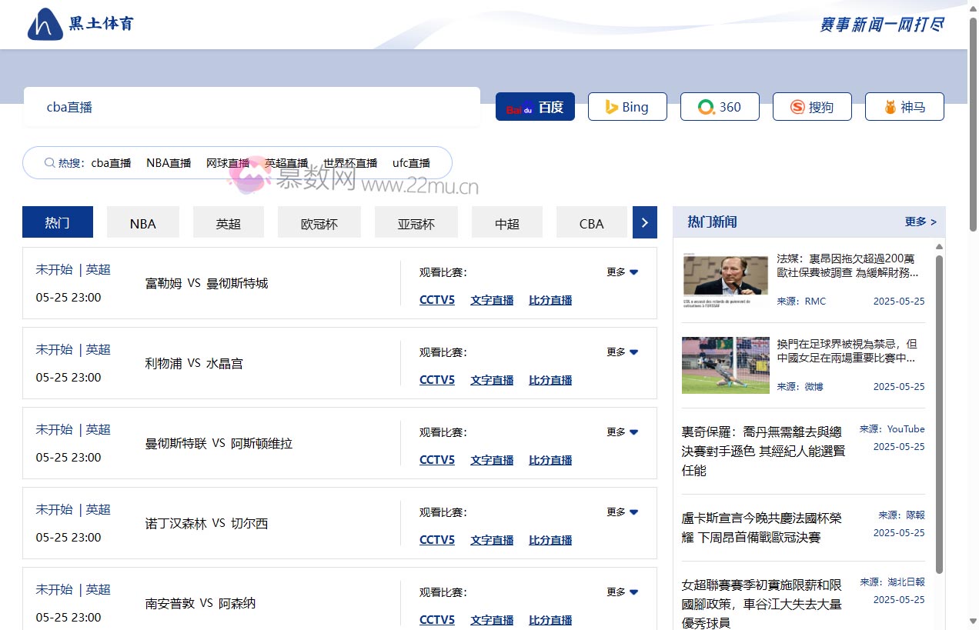Expand 更多 for 利物浦 VS 水晶宫 match
Image resolution: width=979 pixels, height=630 pixels.
point(622,352)
